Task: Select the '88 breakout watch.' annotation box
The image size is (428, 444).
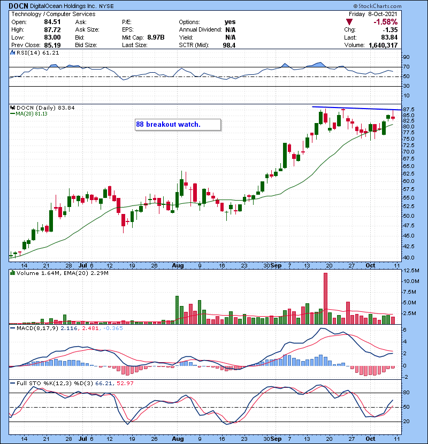Action: click(x=178, y=125)
